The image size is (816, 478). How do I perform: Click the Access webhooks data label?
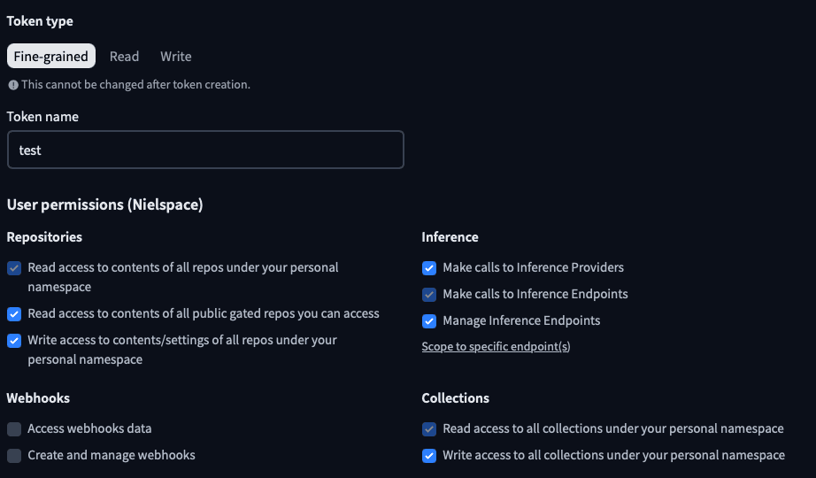tap(89, 428)
